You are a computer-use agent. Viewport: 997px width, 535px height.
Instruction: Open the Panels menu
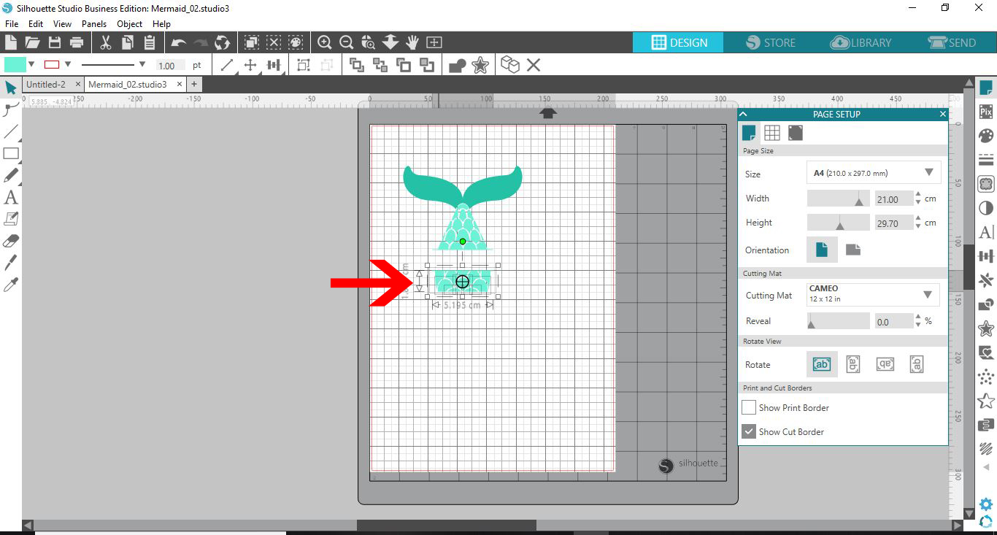[x=94, y=23]
